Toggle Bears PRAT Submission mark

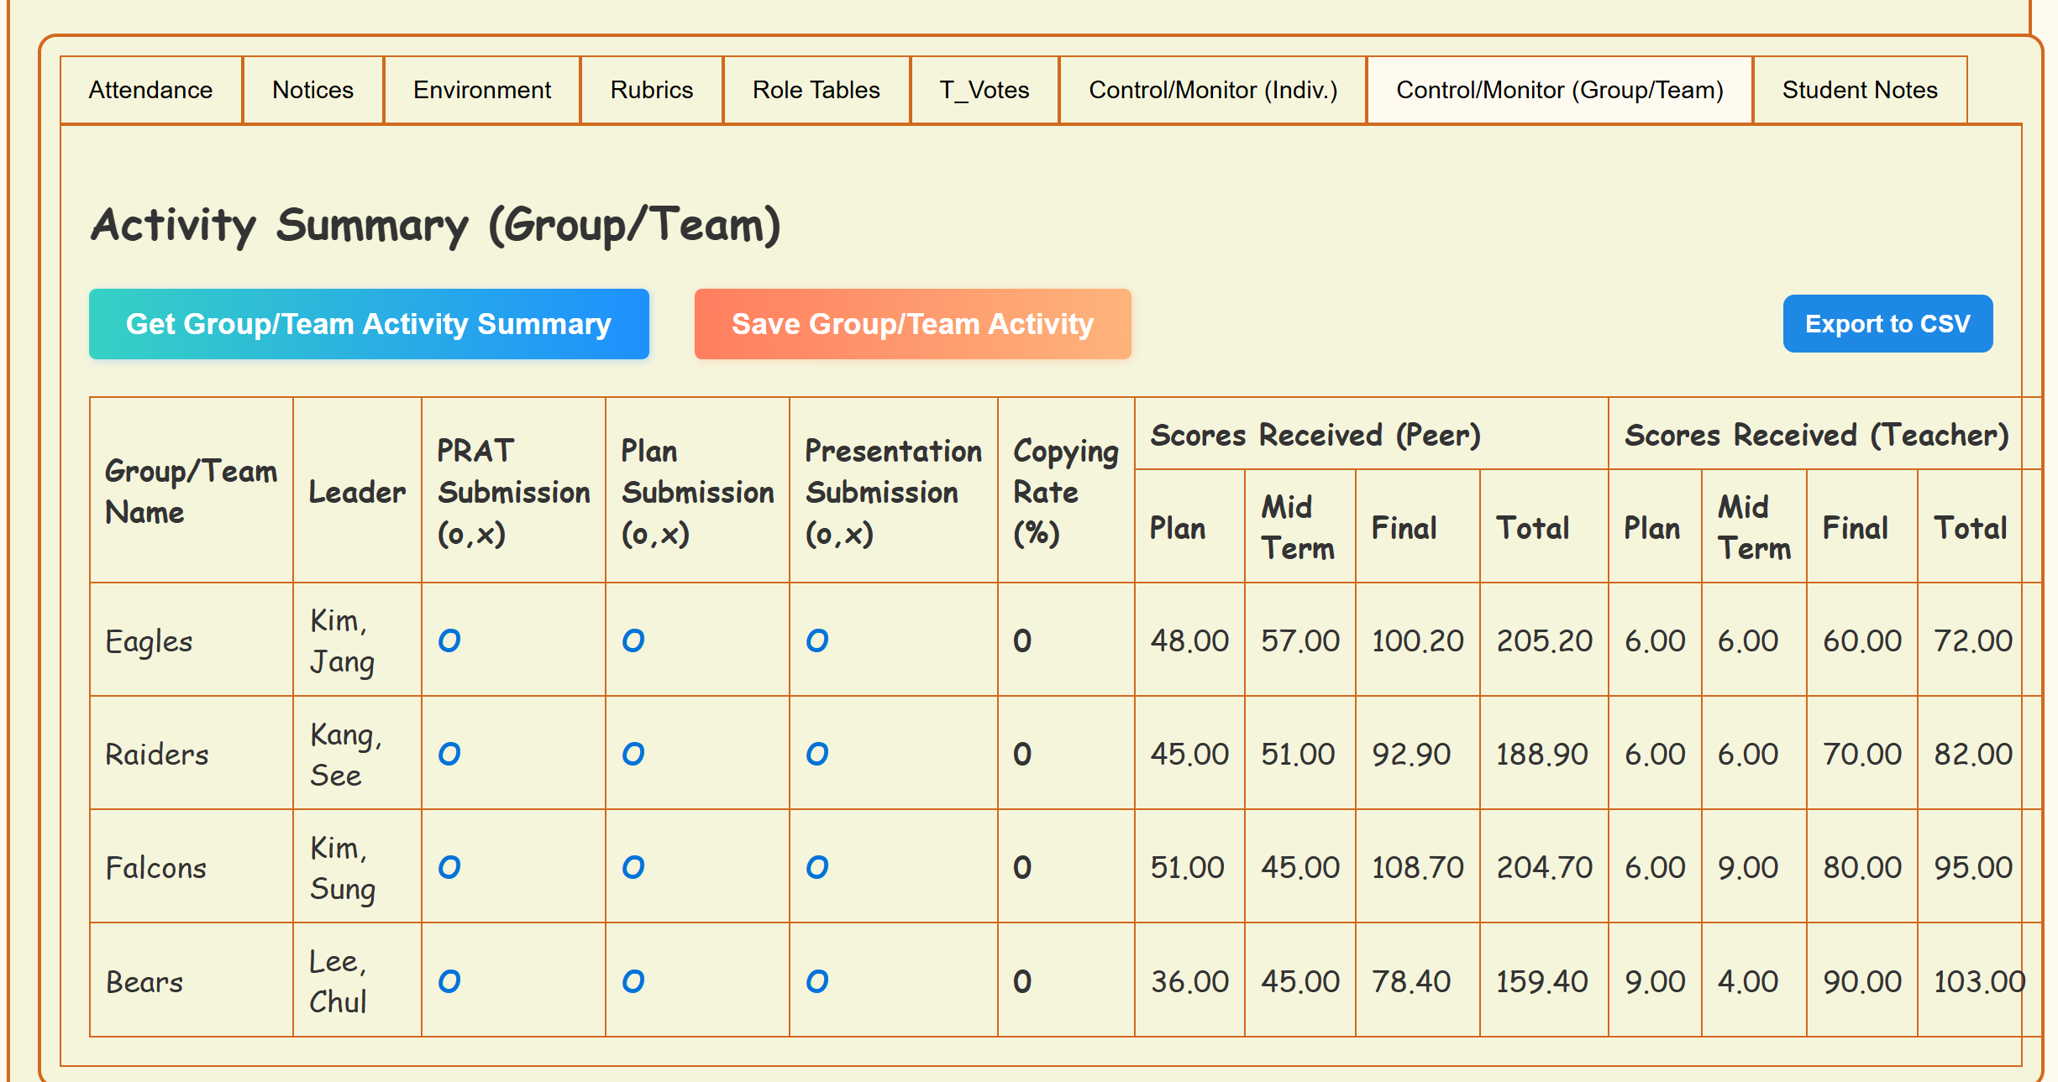(449, 981)
